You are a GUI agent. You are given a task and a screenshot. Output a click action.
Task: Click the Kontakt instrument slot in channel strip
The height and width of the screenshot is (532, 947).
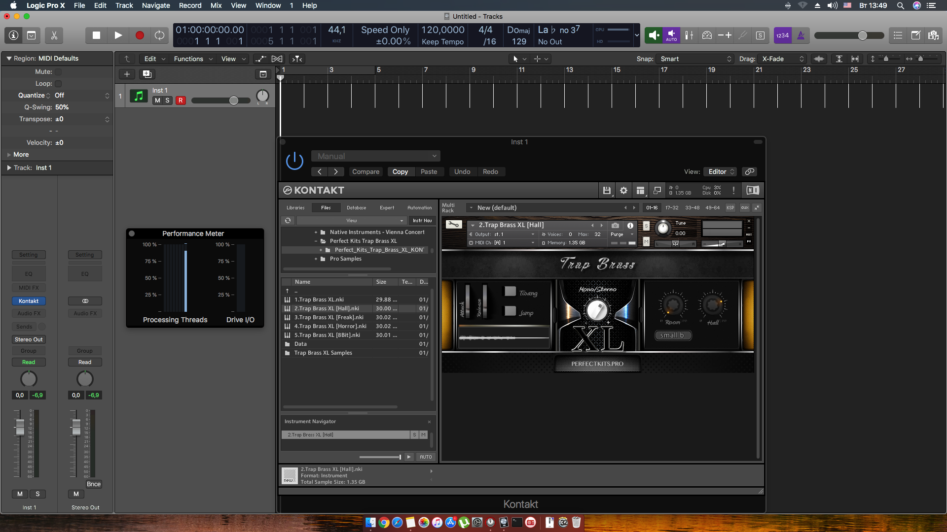tap(29, 301)
